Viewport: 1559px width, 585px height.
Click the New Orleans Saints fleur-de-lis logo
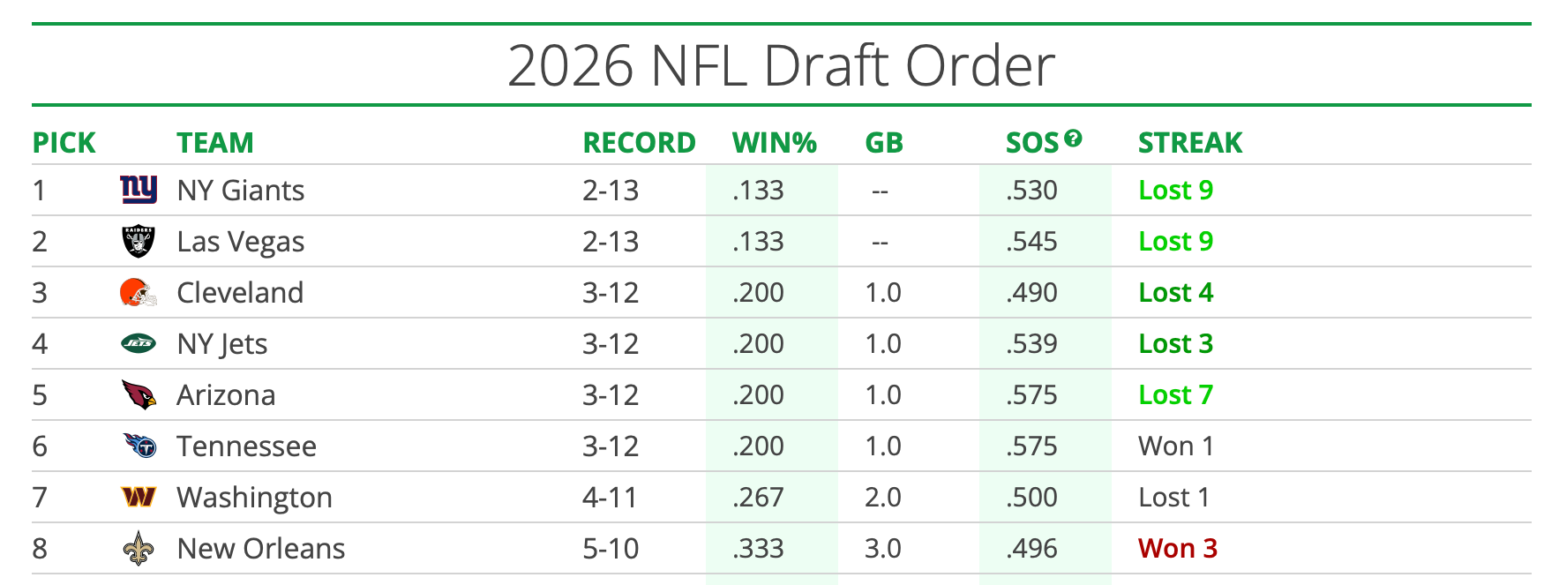click(x=139, y=548)
